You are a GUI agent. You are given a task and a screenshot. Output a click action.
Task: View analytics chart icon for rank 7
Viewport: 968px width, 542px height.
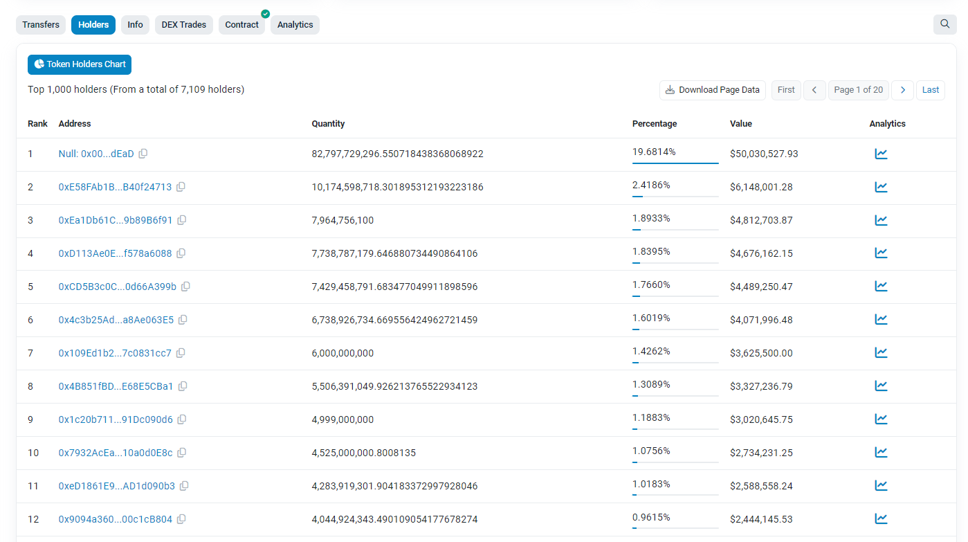[x=881, y=353]
